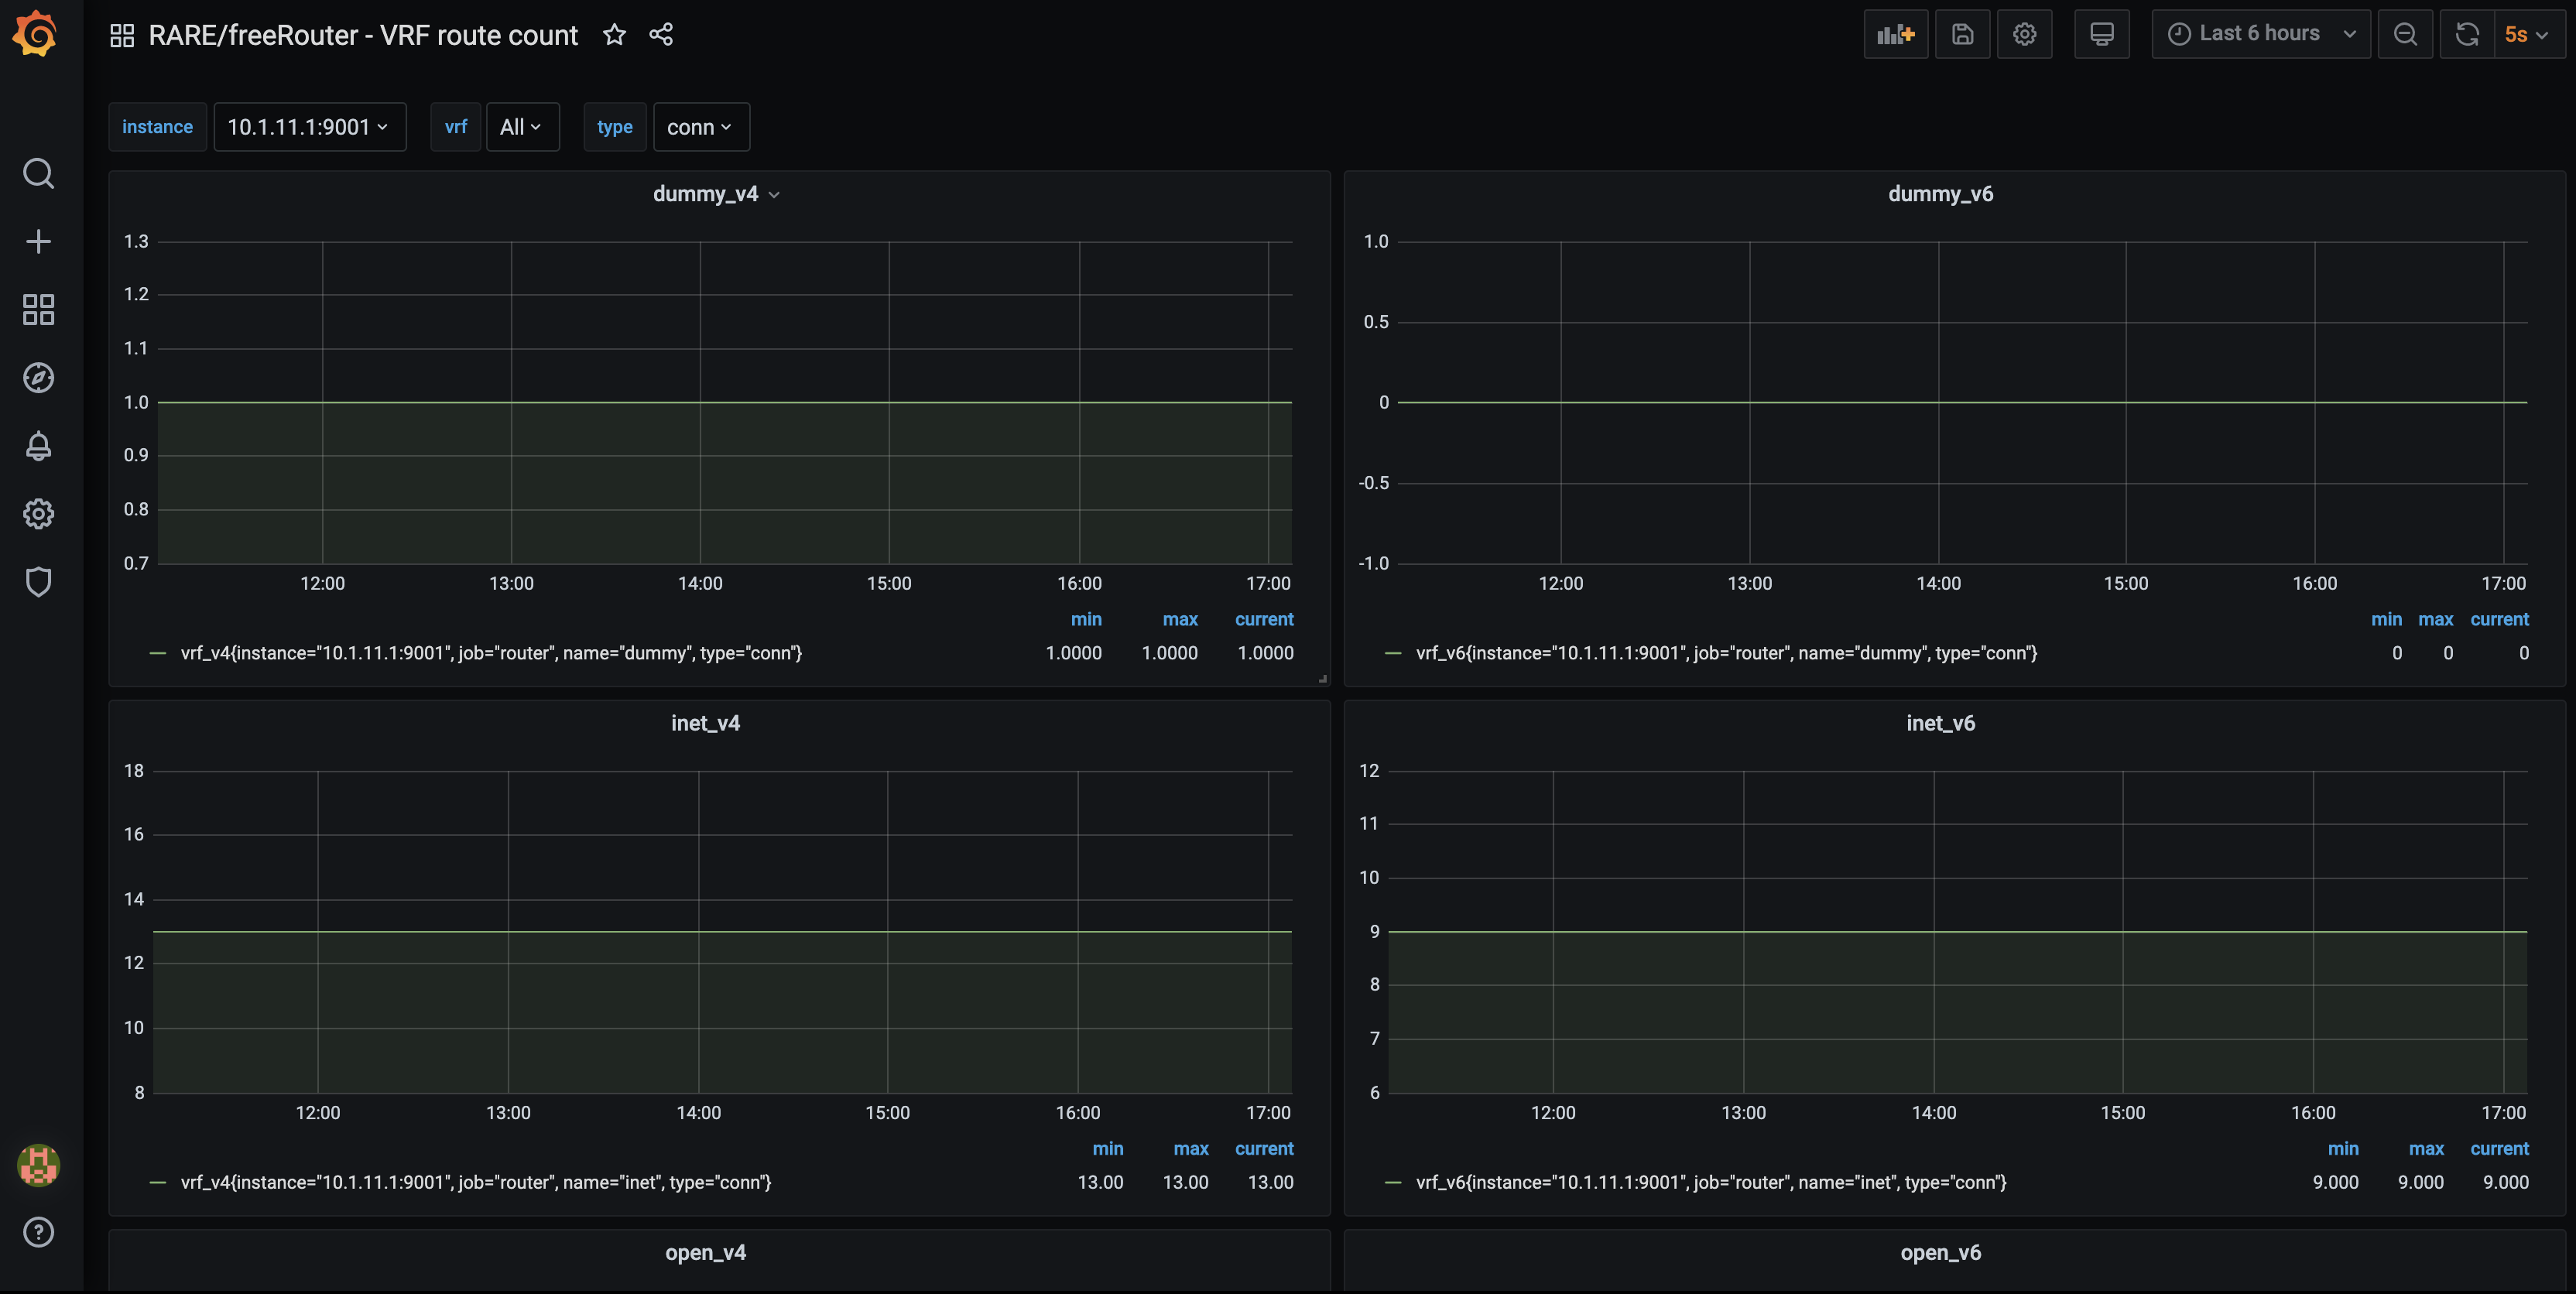
Task: Open the Last 6 hours time picker
Action: click(x=2260, y=34)
